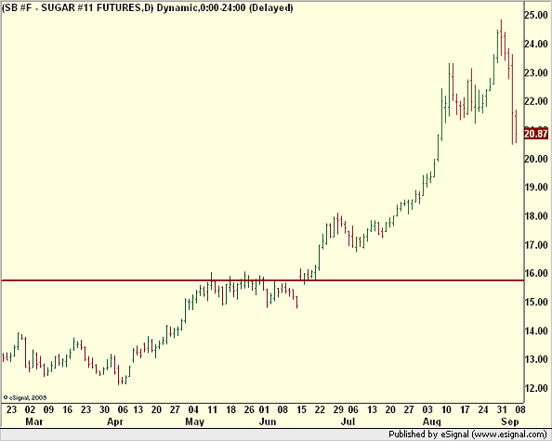Click the Jul month label
The height and width of the screenshot is (441, 552).
click(348, 422)
